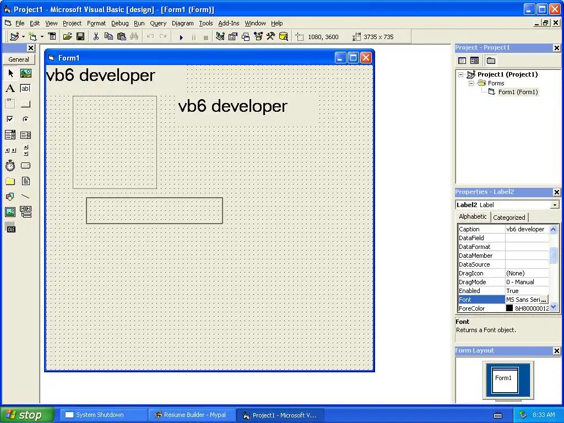564x423 pixels.
Task: Select the OLE control tool
Action: pos(10,227)
